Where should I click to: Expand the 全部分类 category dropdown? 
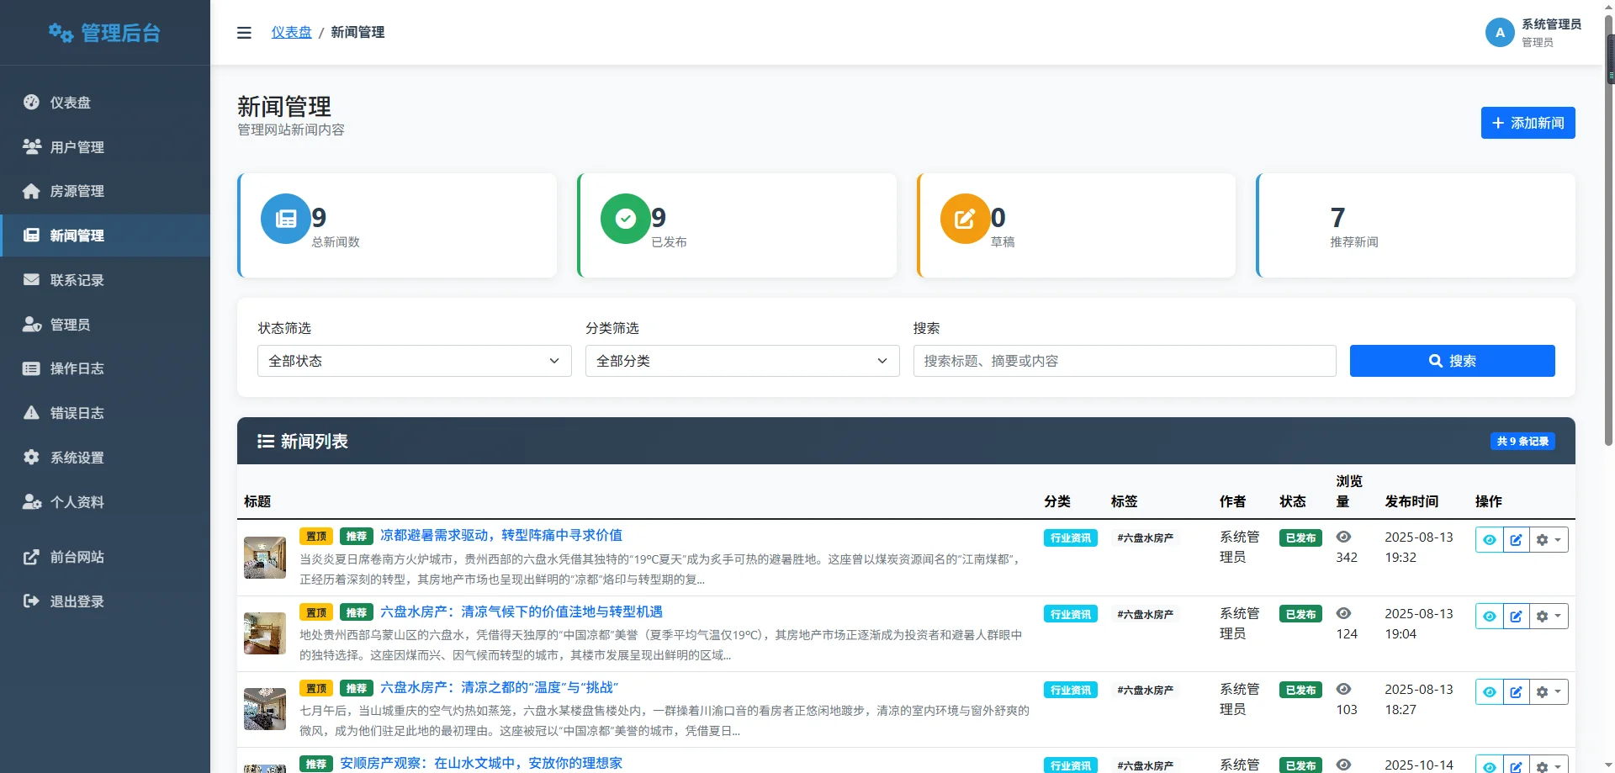741,360
